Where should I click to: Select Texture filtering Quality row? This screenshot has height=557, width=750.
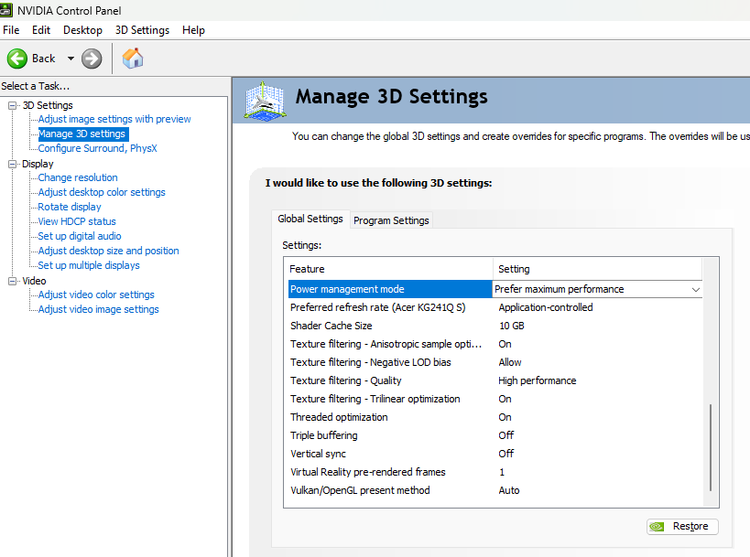tap(495, 380)
